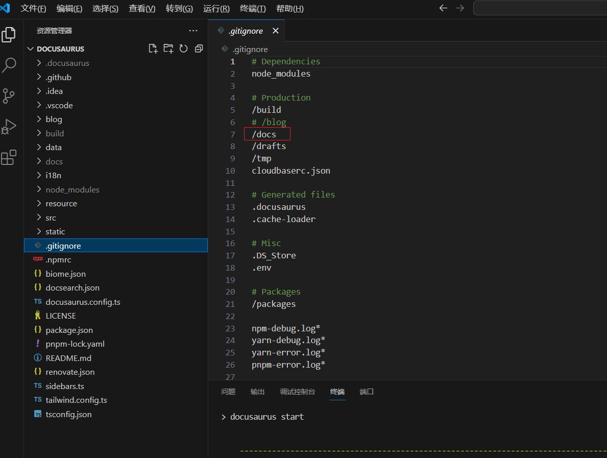Expand the .docusaurus folder

(39, 63)
